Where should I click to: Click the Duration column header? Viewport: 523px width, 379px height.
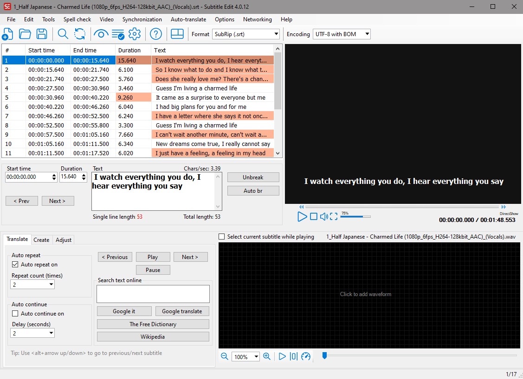click(133, 51)
